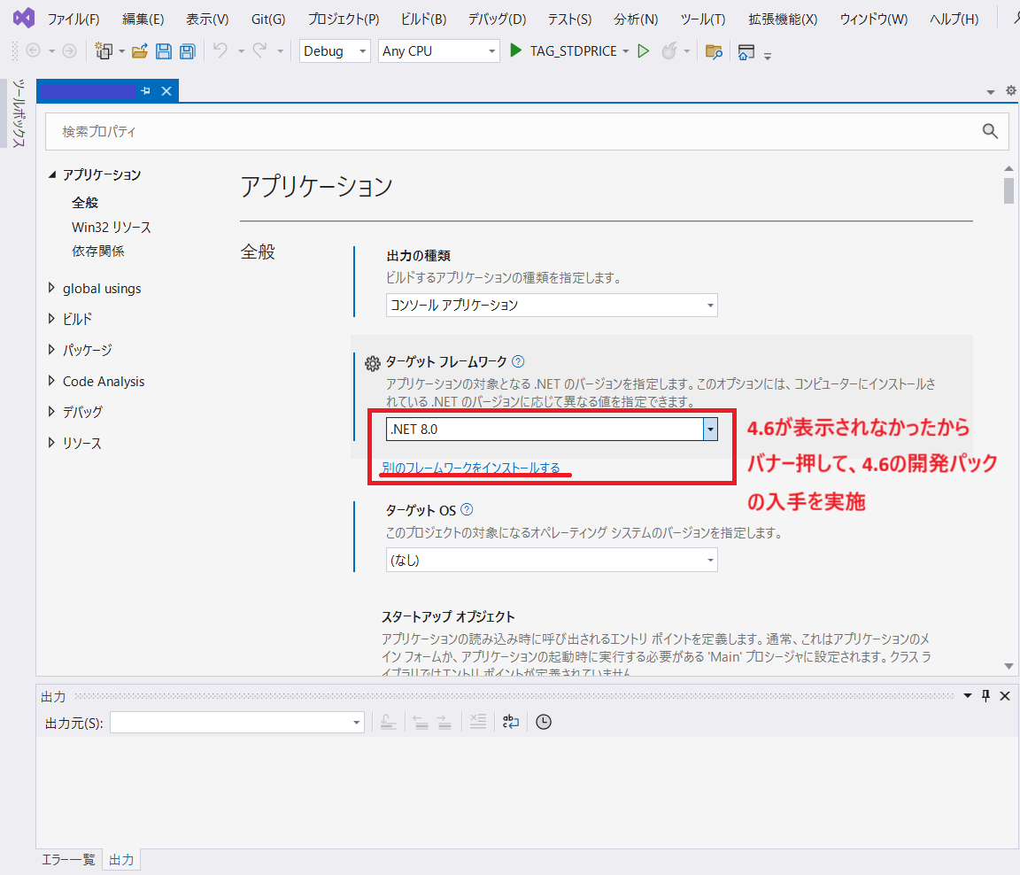Screen dimensions: 1020x875
Task: Click the Open File folder icon
Action: [x=139, y=51]
